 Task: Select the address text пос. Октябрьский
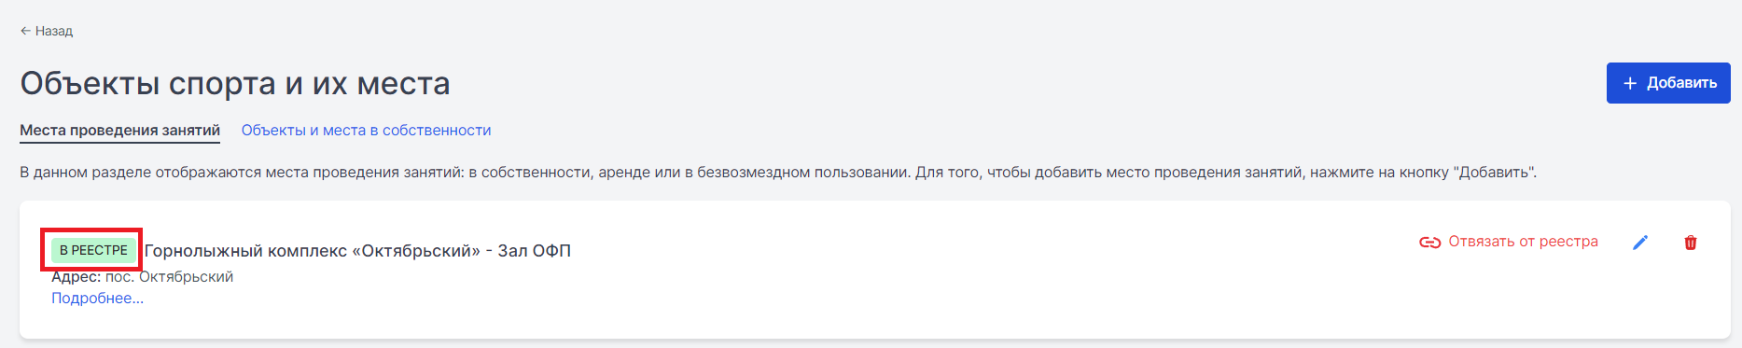[x=169, y=277]
